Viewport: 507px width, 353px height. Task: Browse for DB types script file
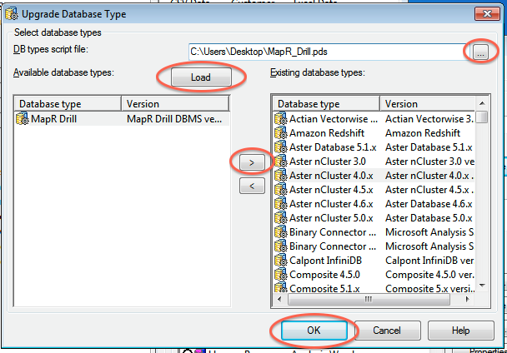[479, 52]
